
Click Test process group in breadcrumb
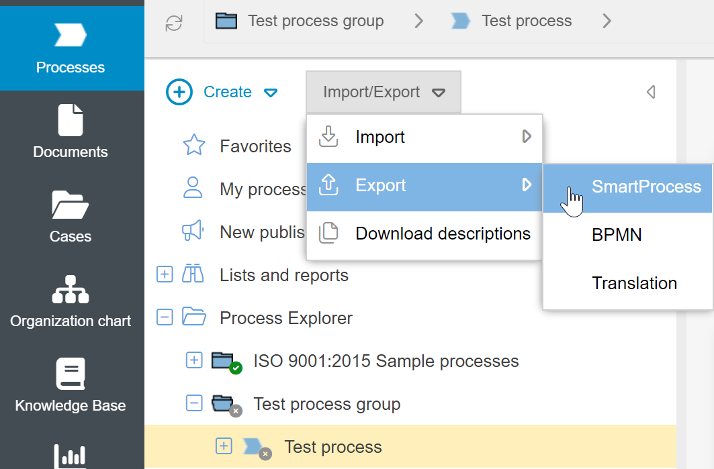pos(315,21)
